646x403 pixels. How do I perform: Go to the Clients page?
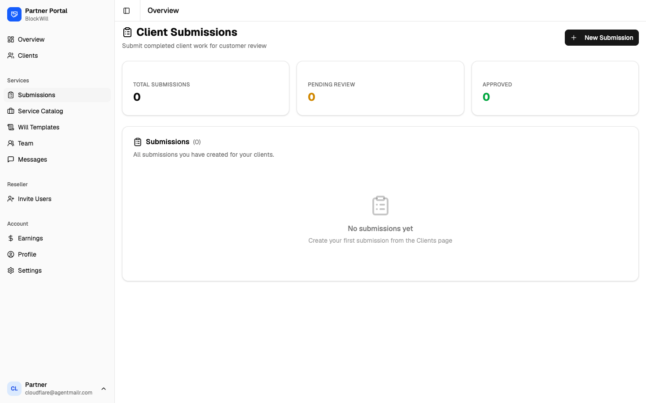click(x=57, y=56)
